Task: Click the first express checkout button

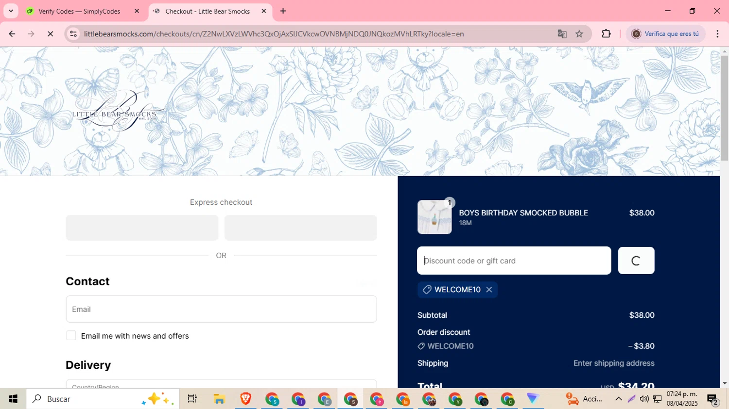Action: click(x=142, y=228)
